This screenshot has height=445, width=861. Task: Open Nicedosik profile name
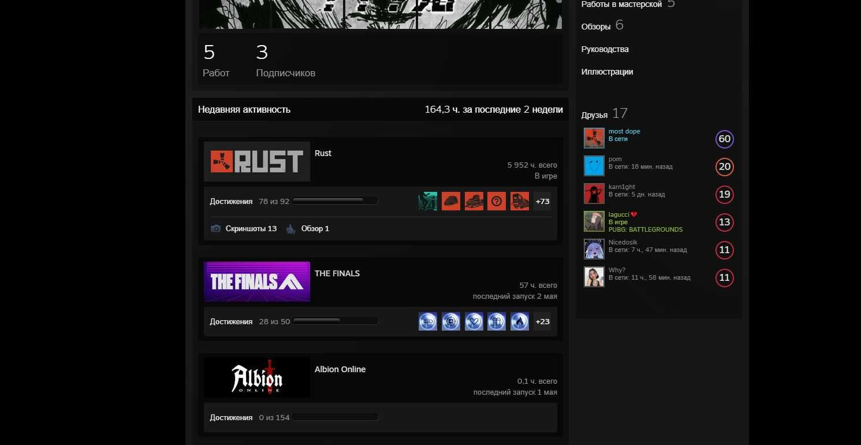623,242
